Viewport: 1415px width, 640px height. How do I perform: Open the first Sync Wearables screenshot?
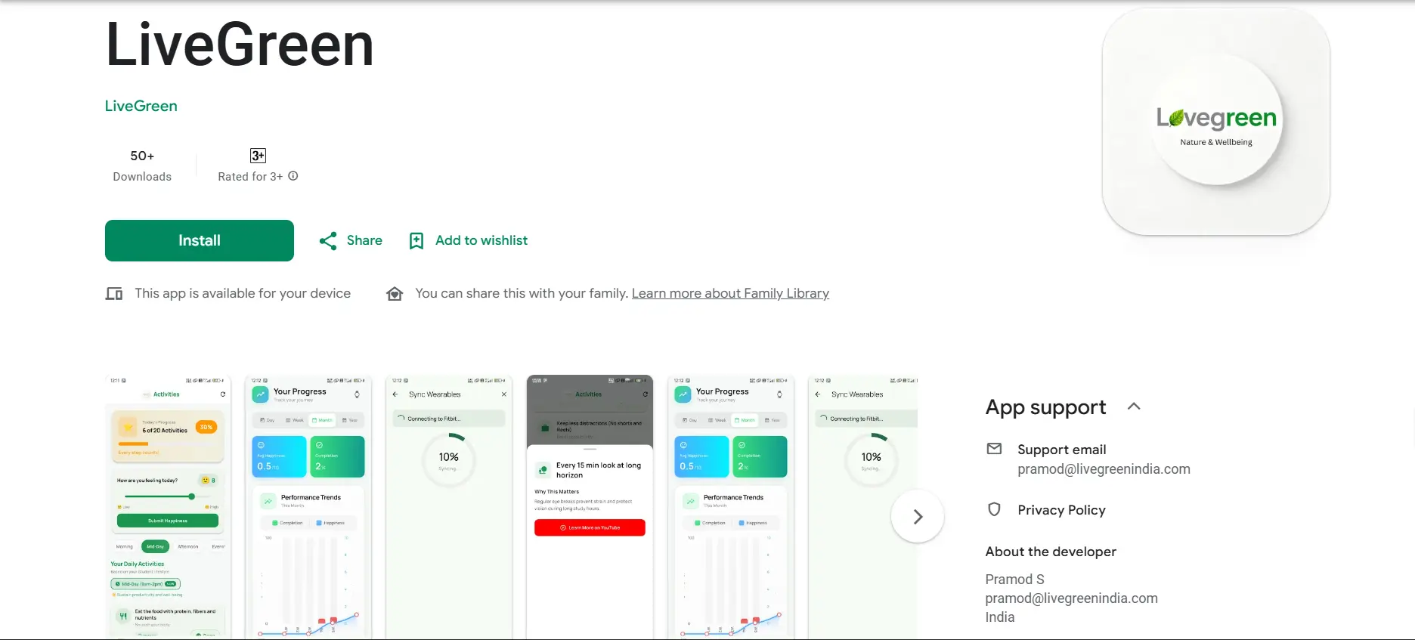coord(449,507)
